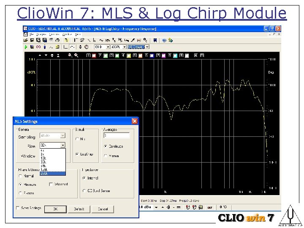Choose 128k in Size list
304x228 pixels.
(x=52, y=170)
